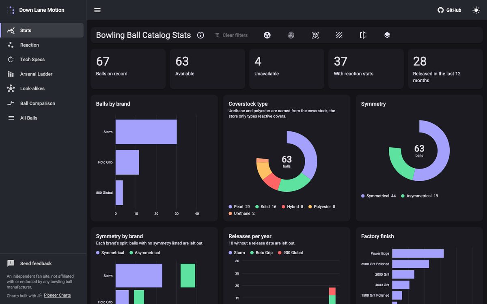This screenshot has height=304, width=487.
Task: Toggle Asymmetrical 19 in Symmetry legend
Action: coord(420,196)
